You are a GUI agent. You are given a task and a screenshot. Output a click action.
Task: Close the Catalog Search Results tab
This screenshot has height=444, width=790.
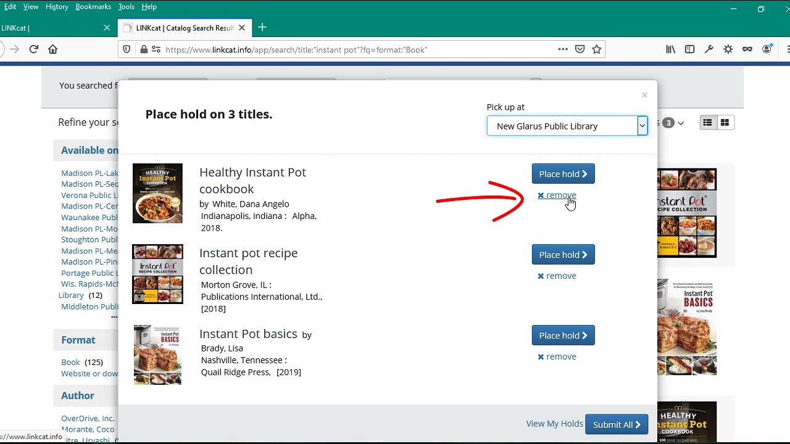pyautogui.click(x=242, y=28)
